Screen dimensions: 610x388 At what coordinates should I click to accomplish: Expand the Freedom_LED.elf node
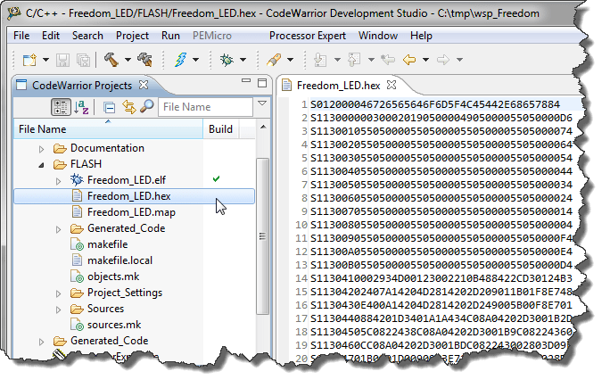(x=58, y=181)
